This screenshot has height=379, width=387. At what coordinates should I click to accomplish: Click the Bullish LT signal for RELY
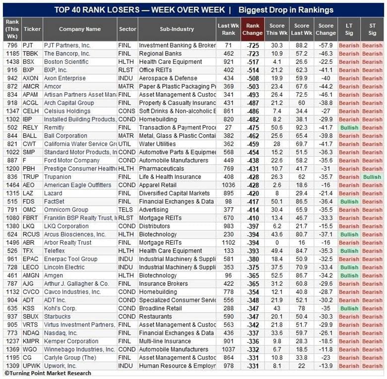pos(349,128)
